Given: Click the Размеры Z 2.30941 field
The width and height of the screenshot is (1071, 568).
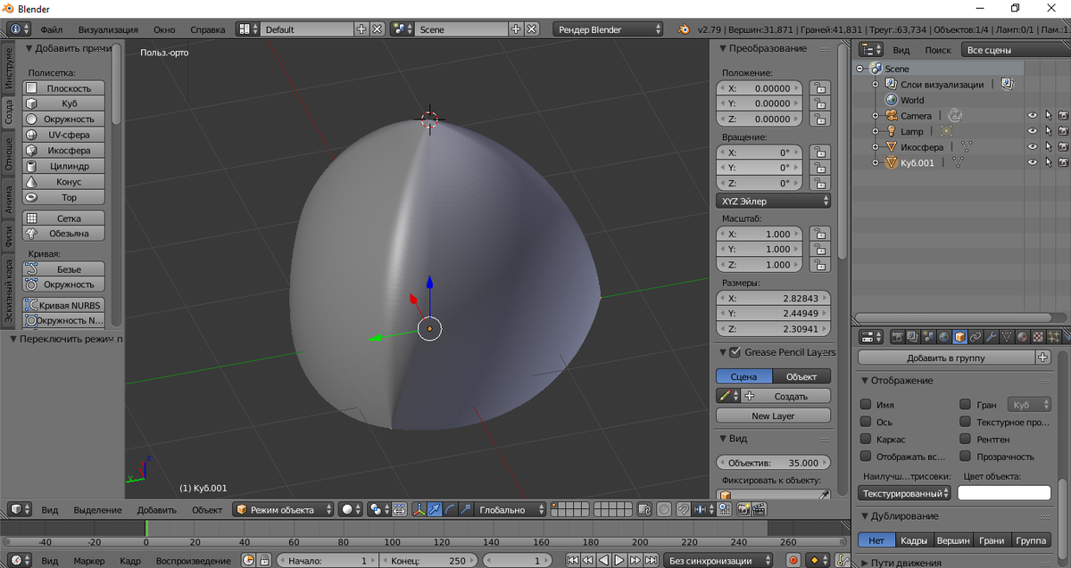Looking at the screenshot, I should [774, 330].
